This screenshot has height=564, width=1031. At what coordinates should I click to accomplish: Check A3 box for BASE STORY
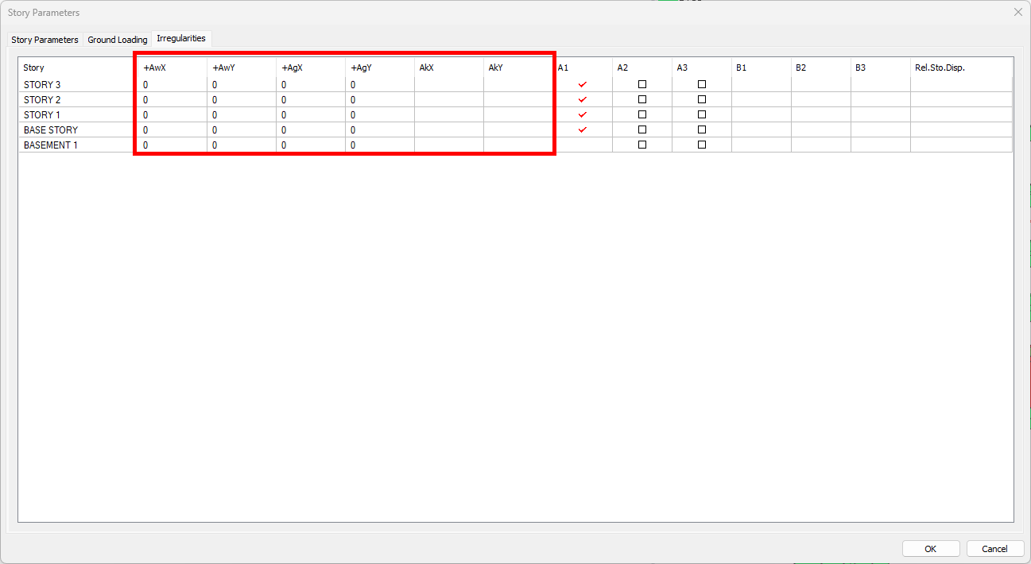pyautogui.click(x=702, y=129)
